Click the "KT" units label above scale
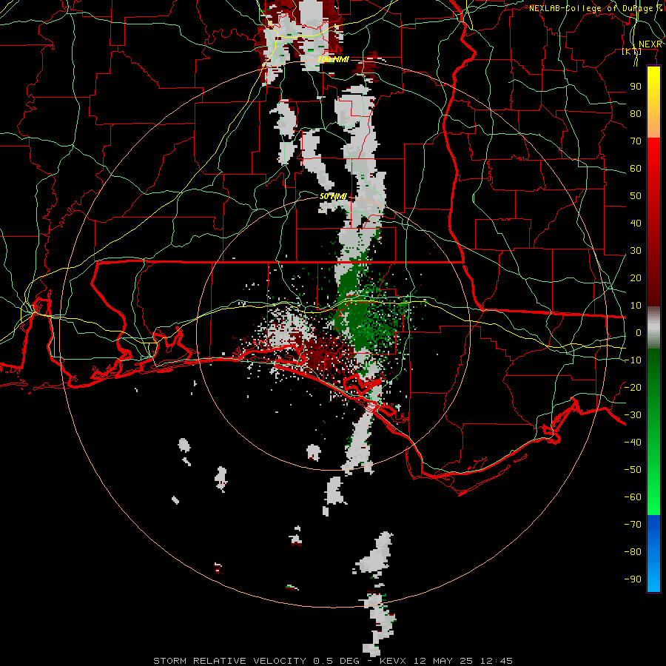The image size is (666, 666). pos(632,52)
